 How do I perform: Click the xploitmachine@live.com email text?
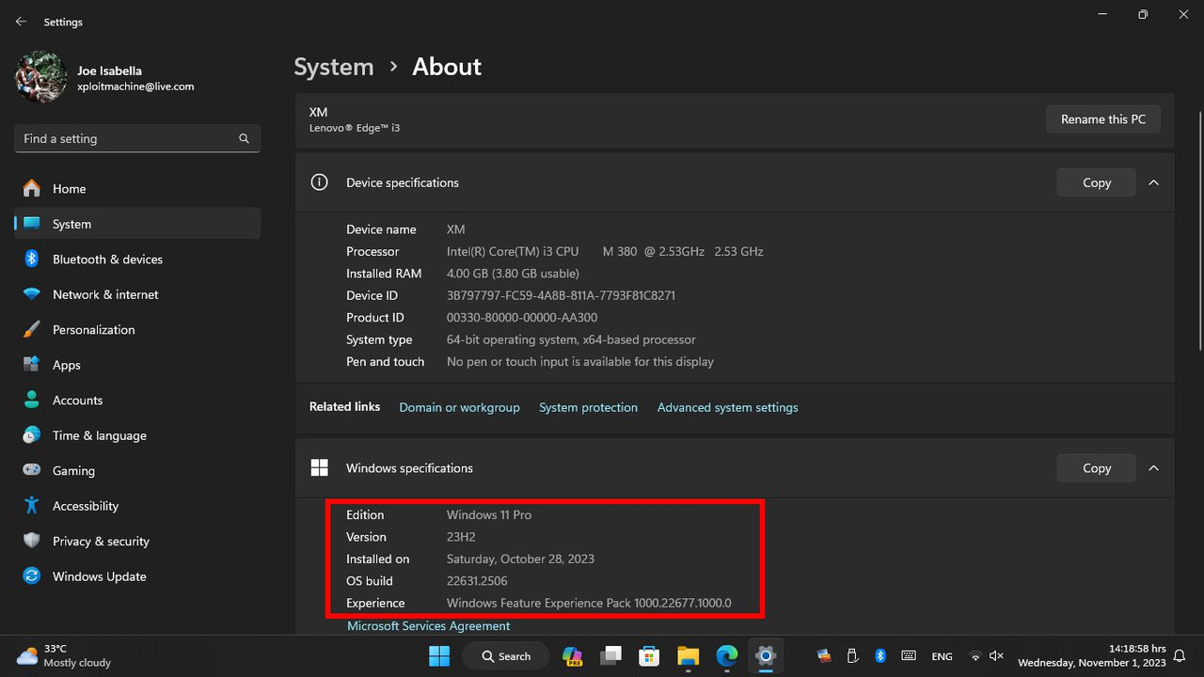pos(135,87)
